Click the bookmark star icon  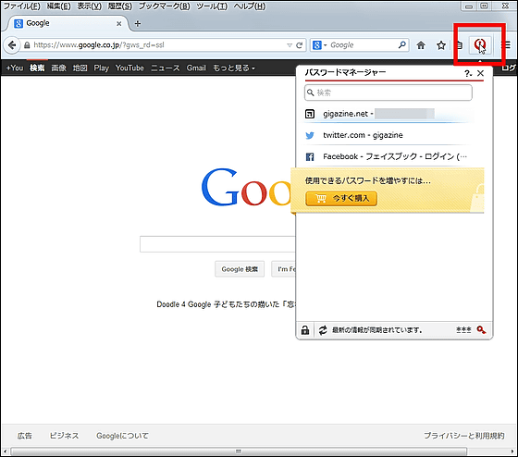click(441, 45)
